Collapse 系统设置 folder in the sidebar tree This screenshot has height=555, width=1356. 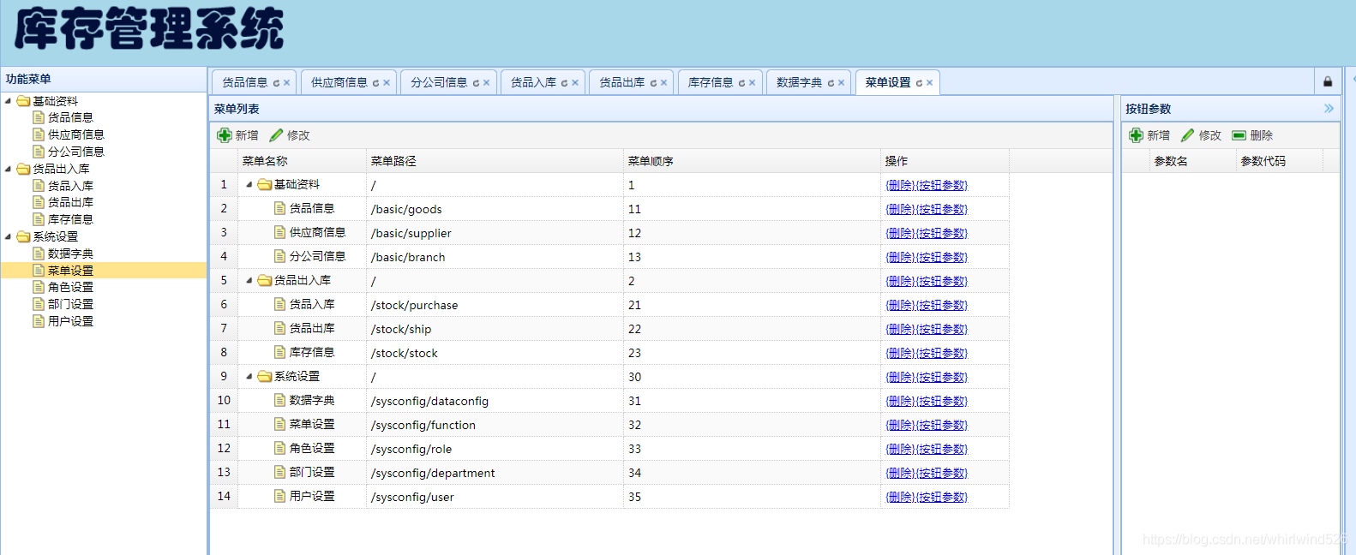click(x=9, y=236)
